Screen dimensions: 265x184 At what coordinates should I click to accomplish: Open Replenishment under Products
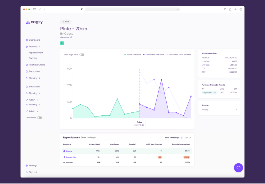click(35, 53)
